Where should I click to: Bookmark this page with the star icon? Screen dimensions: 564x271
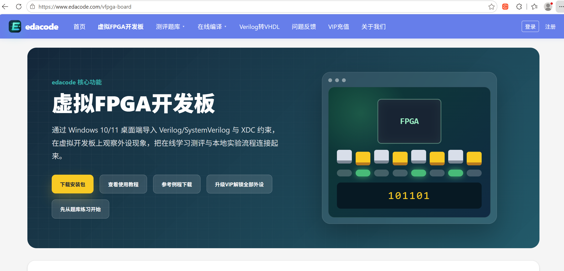click(491, 7)
